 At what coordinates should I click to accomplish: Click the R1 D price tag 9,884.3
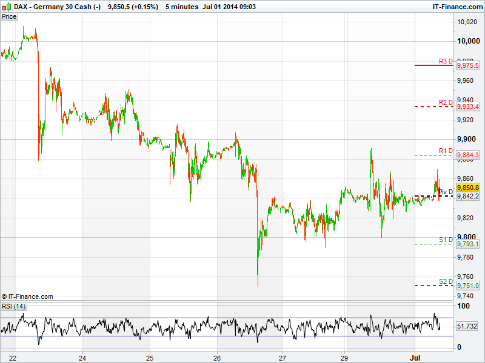tap(468, 155)
